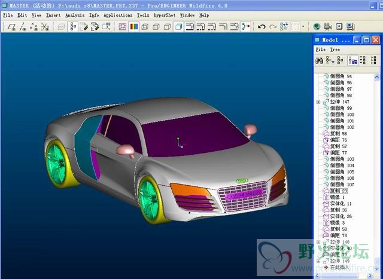Expand the 拉伸 147 feature node
The image size is (383, 279).
[318, 102]
